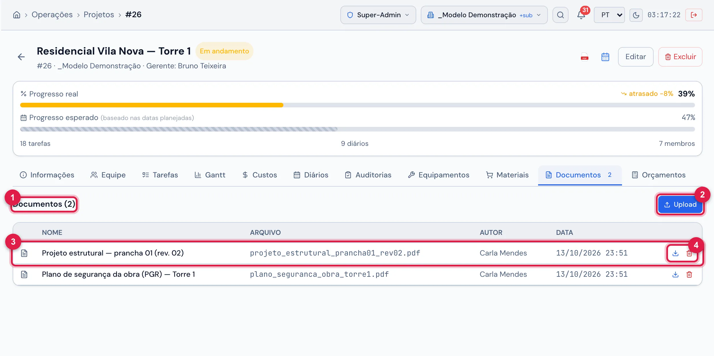Open the Auditorias tab
The image size is (714, 356).
368,175
